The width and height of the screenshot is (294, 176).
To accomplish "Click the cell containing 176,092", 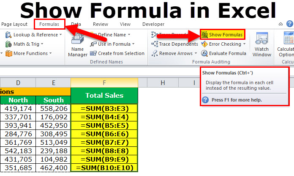I will pos(53,117).
